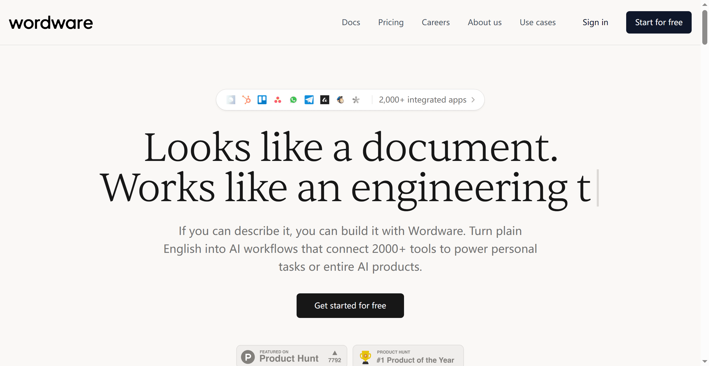The width and height of the screenshot is (709, 366).
Task: Click the Telegram paper plane icon
Action: (x=309, y=100)
